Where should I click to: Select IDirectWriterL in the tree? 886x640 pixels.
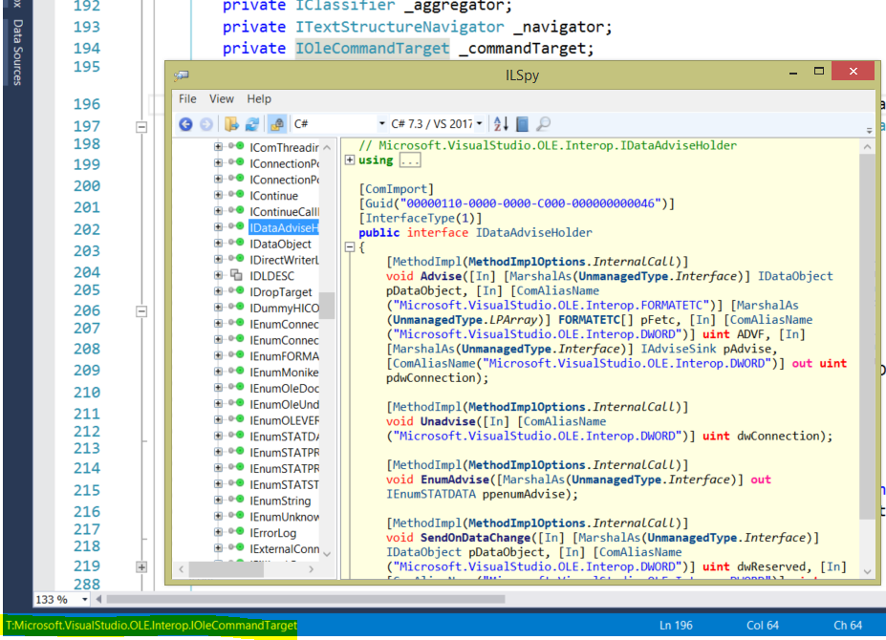point(284,260)
